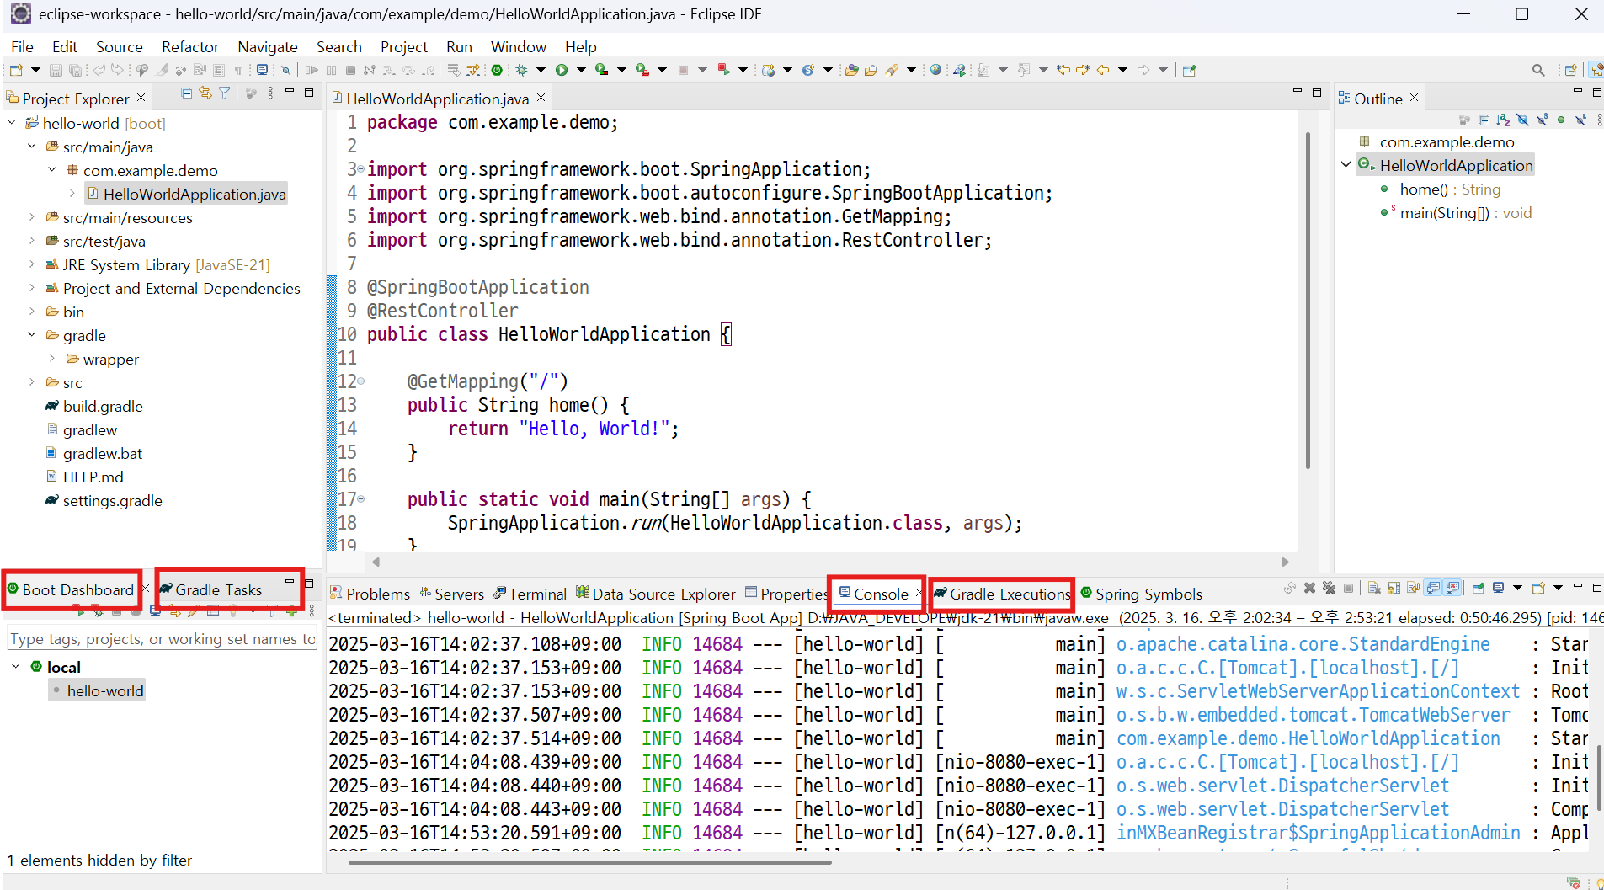Minimize the Project Explorer view
1604x890 pixels.
pyautogui.click(x=290, y=91)
